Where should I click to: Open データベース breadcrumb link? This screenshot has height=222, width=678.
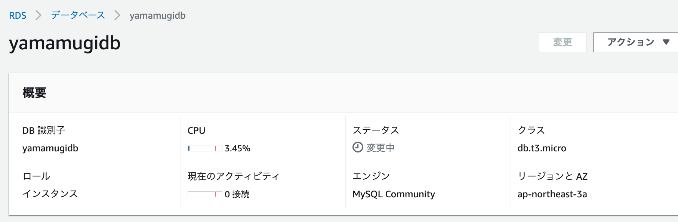[78, 15]
